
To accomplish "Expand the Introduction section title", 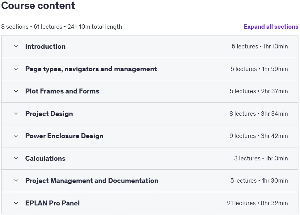I will coord(45,46).
